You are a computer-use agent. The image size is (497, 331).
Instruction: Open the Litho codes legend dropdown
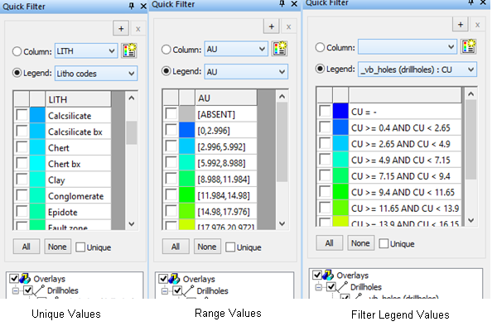(x=130, y=73)
